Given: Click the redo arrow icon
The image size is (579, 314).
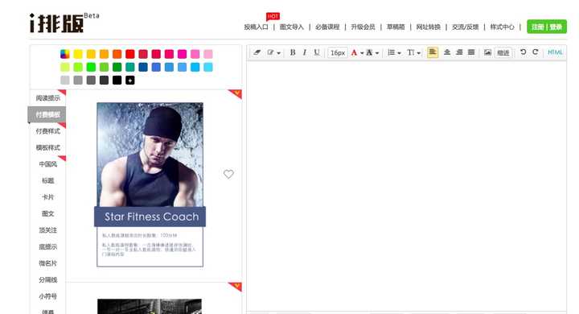Looking at the screenshot, I should 536,52.
